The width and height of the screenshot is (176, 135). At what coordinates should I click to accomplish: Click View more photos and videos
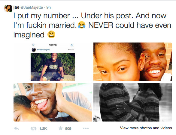point(146,128)
